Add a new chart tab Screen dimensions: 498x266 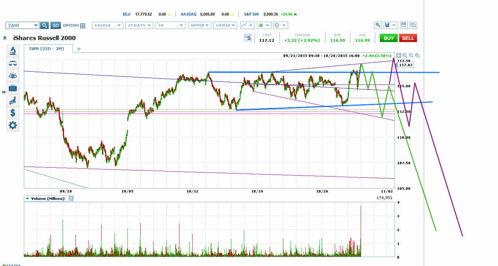coord(79,49)
